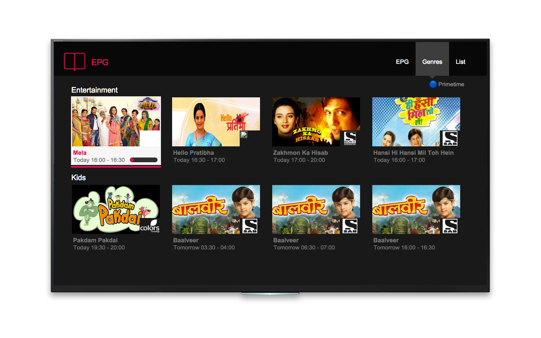Screen dimensions: 541x338
Task: Click 'Tomorrow 16:00 - 16:30' time text
Action: pos(404,247)
